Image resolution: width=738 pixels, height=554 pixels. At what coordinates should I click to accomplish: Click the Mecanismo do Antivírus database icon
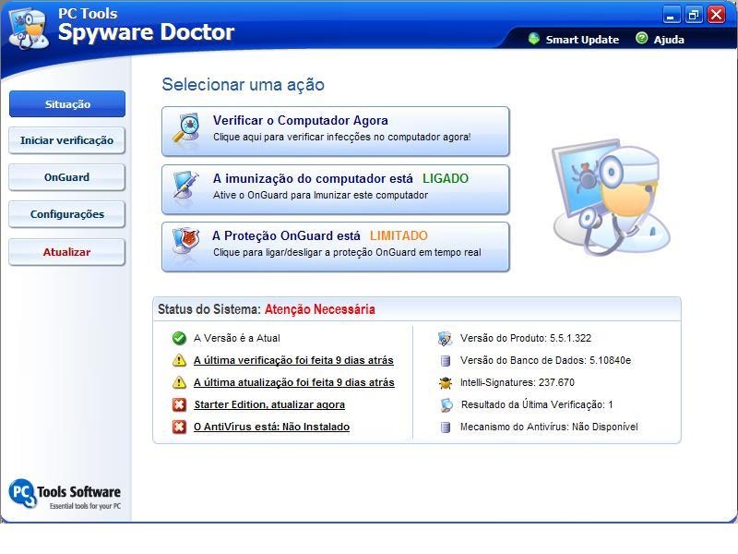pos(446,427)
